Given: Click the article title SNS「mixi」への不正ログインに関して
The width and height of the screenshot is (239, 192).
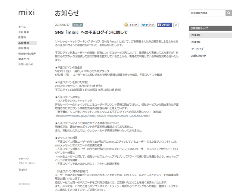Looking at the screenshot, I should tap(91, 32).
